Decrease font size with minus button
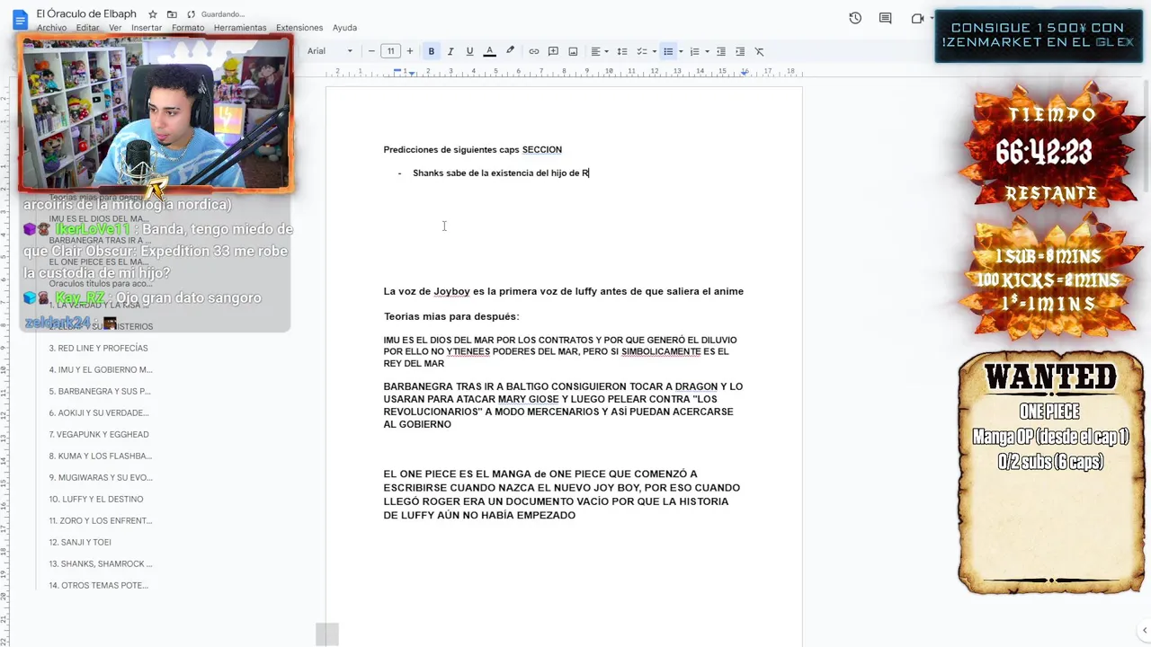Screen dimensions: 1151x647 coord(371,51)
